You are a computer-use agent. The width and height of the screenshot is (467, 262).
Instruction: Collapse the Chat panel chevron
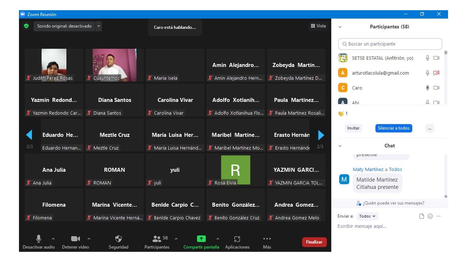tap(340, 146)
